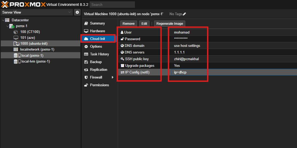Screen dimensions: 297x148
Task: Click the cloud icon beside Cloud-Init
Action: [x=86, y=39]
